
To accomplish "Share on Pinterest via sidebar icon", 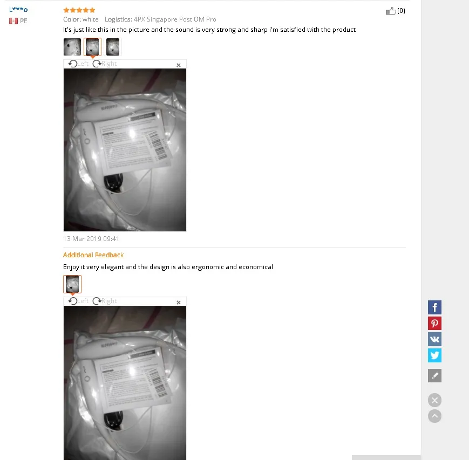I will 434,324.
